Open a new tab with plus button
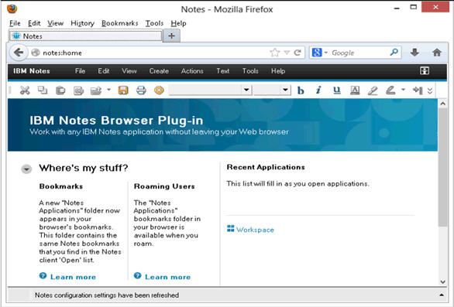The image size is (454, 307). pos(171,36)
